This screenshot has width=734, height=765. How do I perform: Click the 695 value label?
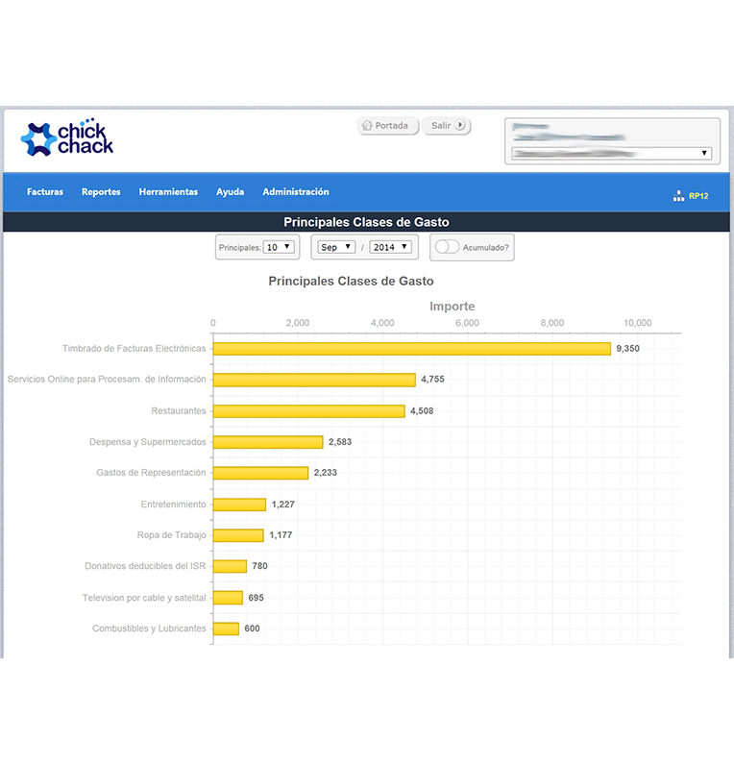[x=257, y=598]
